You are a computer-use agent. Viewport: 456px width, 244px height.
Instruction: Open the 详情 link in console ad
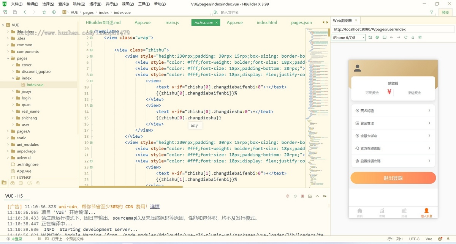[155, 207]
